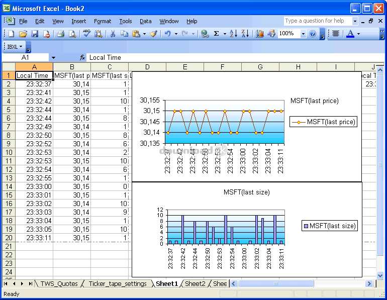Open the Drawing toolbar icon
Screen dimensions: 387x300
[x=271, y=34]
